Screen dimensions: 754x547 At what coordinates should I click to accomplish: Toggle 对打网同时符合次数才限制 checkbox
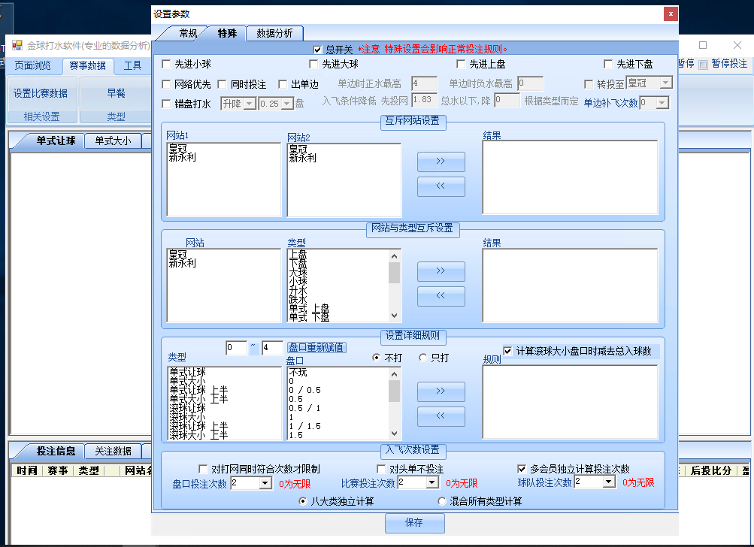203,469
